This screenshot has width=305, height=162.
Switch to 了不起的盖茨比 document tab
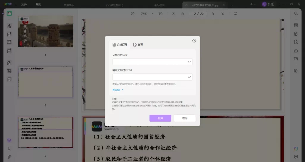click(x=114, y=5)
